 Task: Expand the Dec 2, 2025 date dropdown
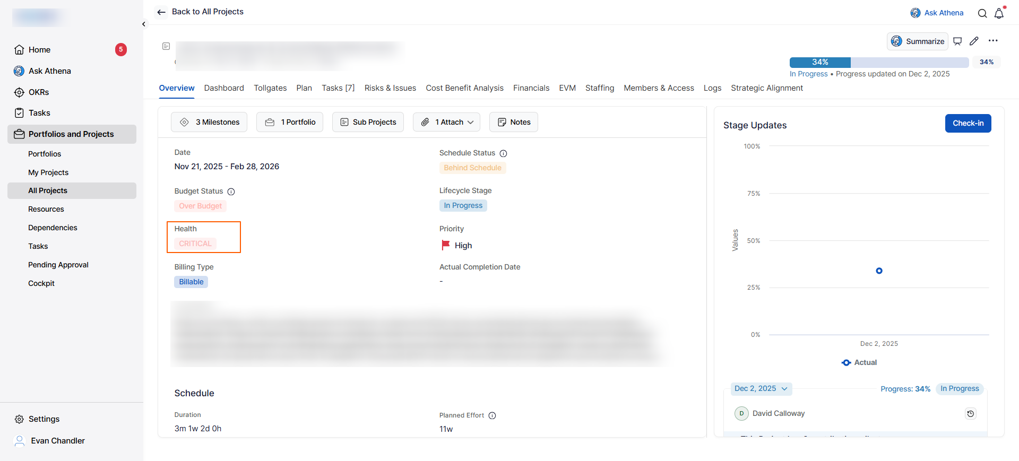[x=761, y=389]
